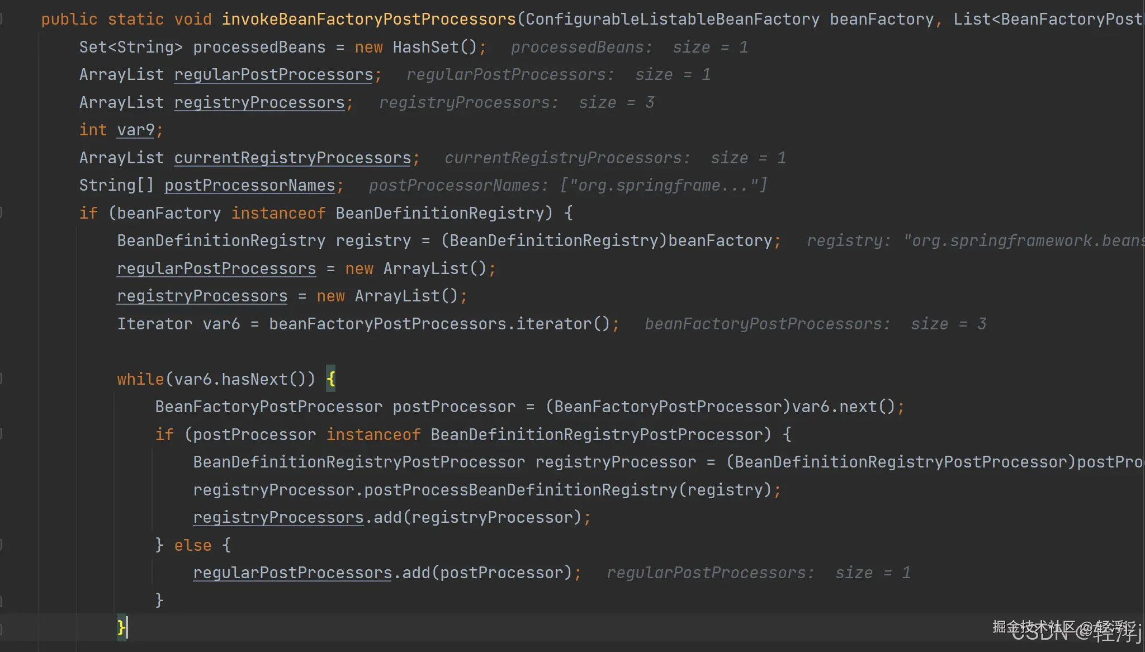The image size is (1145, 652).
Task: Collapse the invokeBeanFactoryPostProcessors method fold marker
Action: coord(2,20)
